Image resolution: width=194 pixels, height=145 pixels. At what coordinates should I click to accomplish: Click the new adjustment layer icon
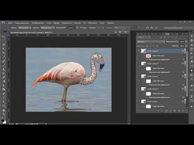(171, 111)
